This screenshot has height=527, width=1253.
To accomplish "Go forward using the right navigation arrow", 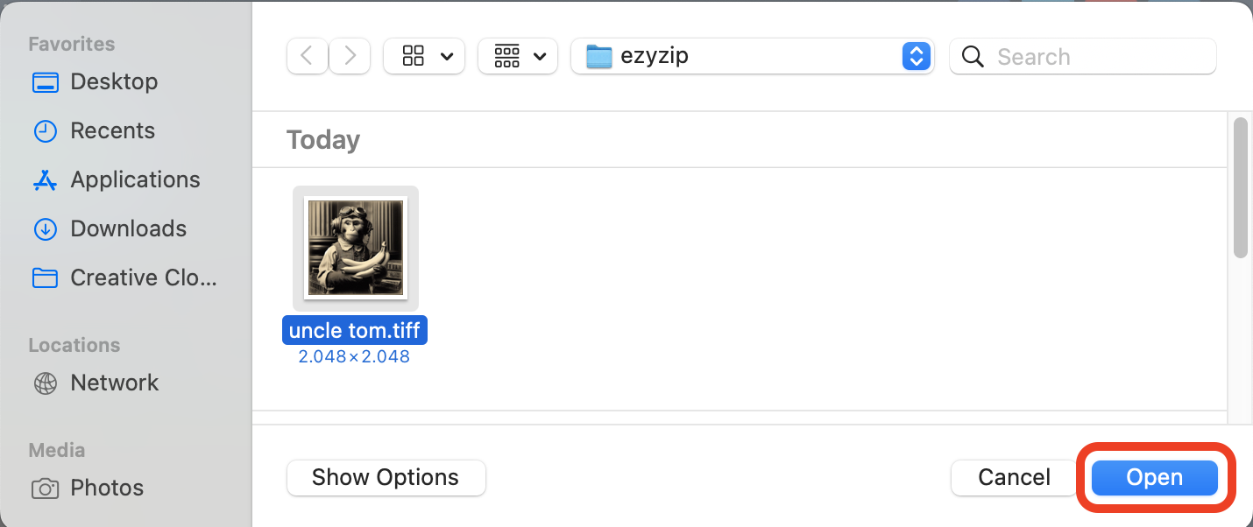I will pyautogui.click(x=349, y=55).
